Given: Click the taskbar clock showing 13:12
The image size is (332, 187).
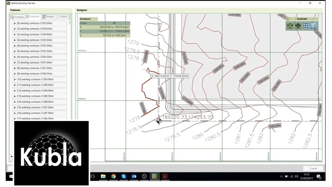Looking at the screenshot, I should (306, 175).
